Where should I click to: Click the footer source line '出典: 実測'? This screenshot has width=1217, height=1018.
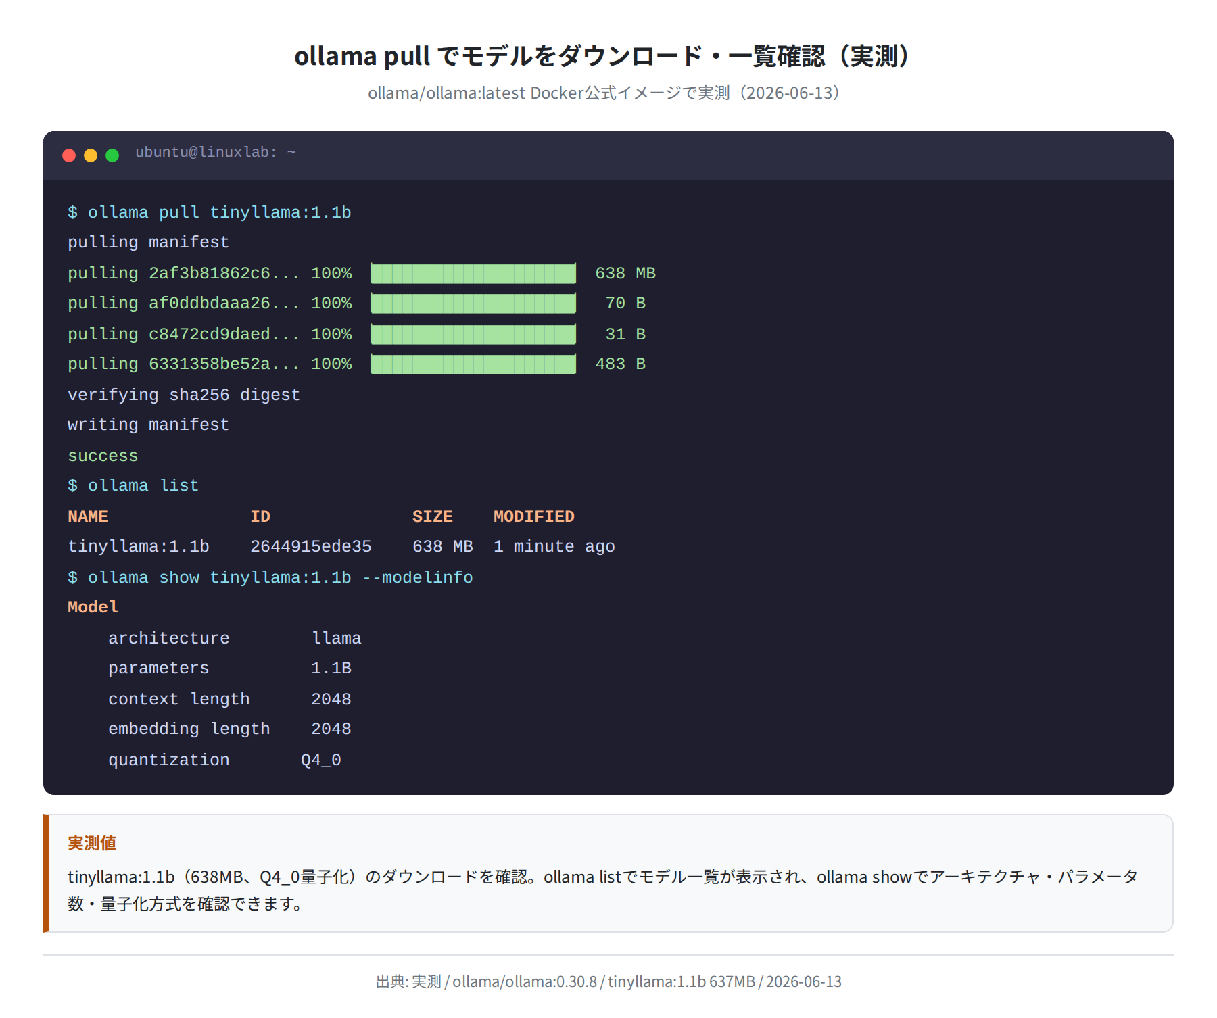click(608, 981)
